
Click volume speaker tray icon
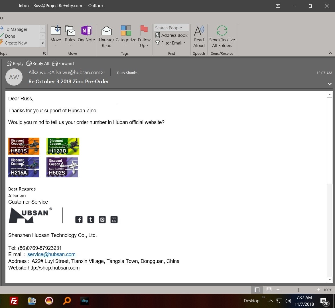[x=288, y=301]
